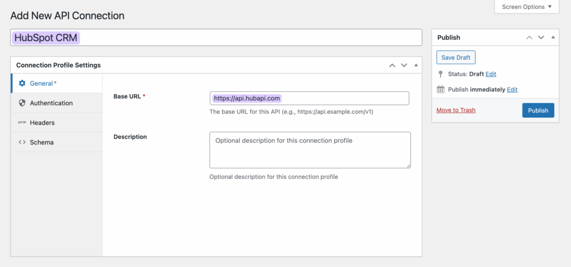Move Connection Profile Settings panel down
571x267 pixels.
(404, 66)
